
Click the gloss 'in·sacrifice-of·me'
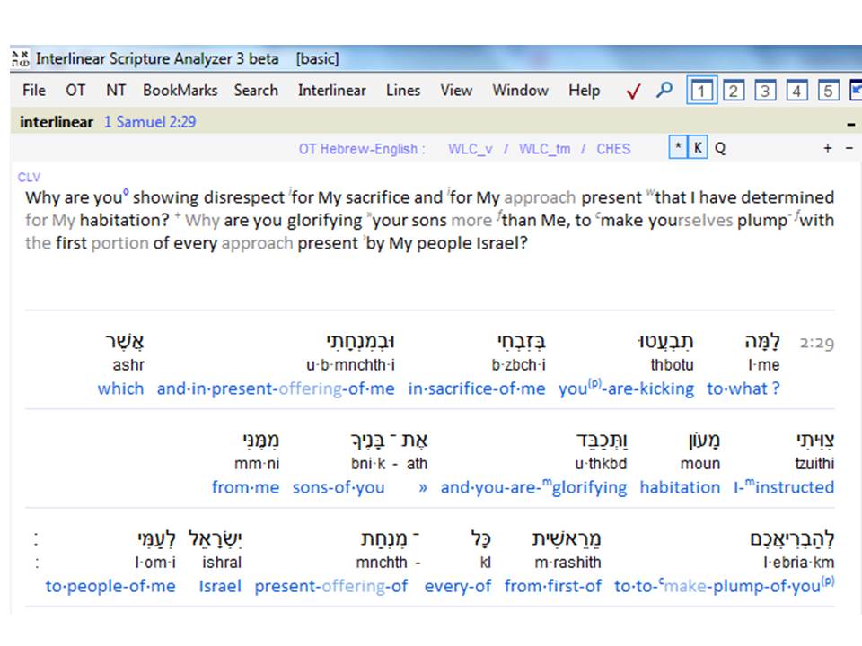point(477,388)
